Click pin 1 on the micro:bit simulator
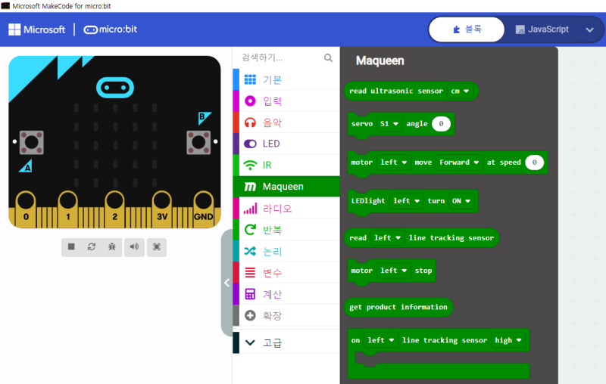The height and width of the screenshot is (384, 606). click(68, 208)
